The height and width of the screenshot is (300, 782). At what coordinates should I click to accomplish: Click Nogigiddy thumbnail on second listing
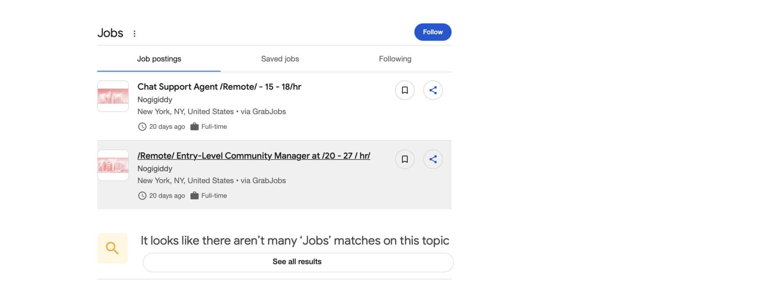click(113, 165)
